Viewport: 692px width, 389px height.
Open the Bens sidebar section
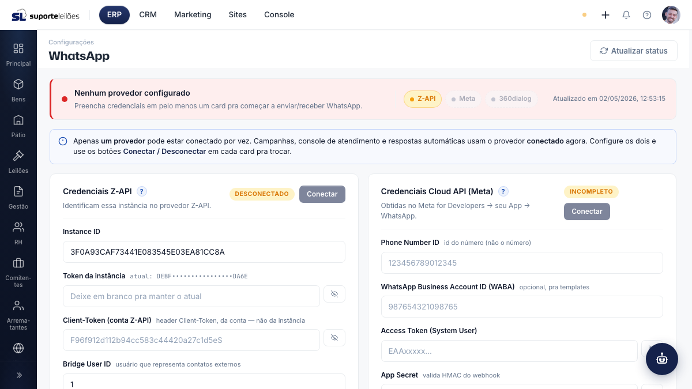[18, 90]
